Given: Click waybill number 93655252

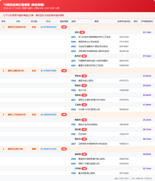Looking at the screenshot, I should [124, 164].
